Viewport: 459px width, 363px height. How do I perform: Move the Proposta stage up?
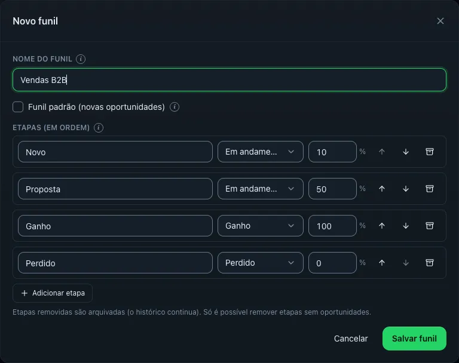point(382,189)
